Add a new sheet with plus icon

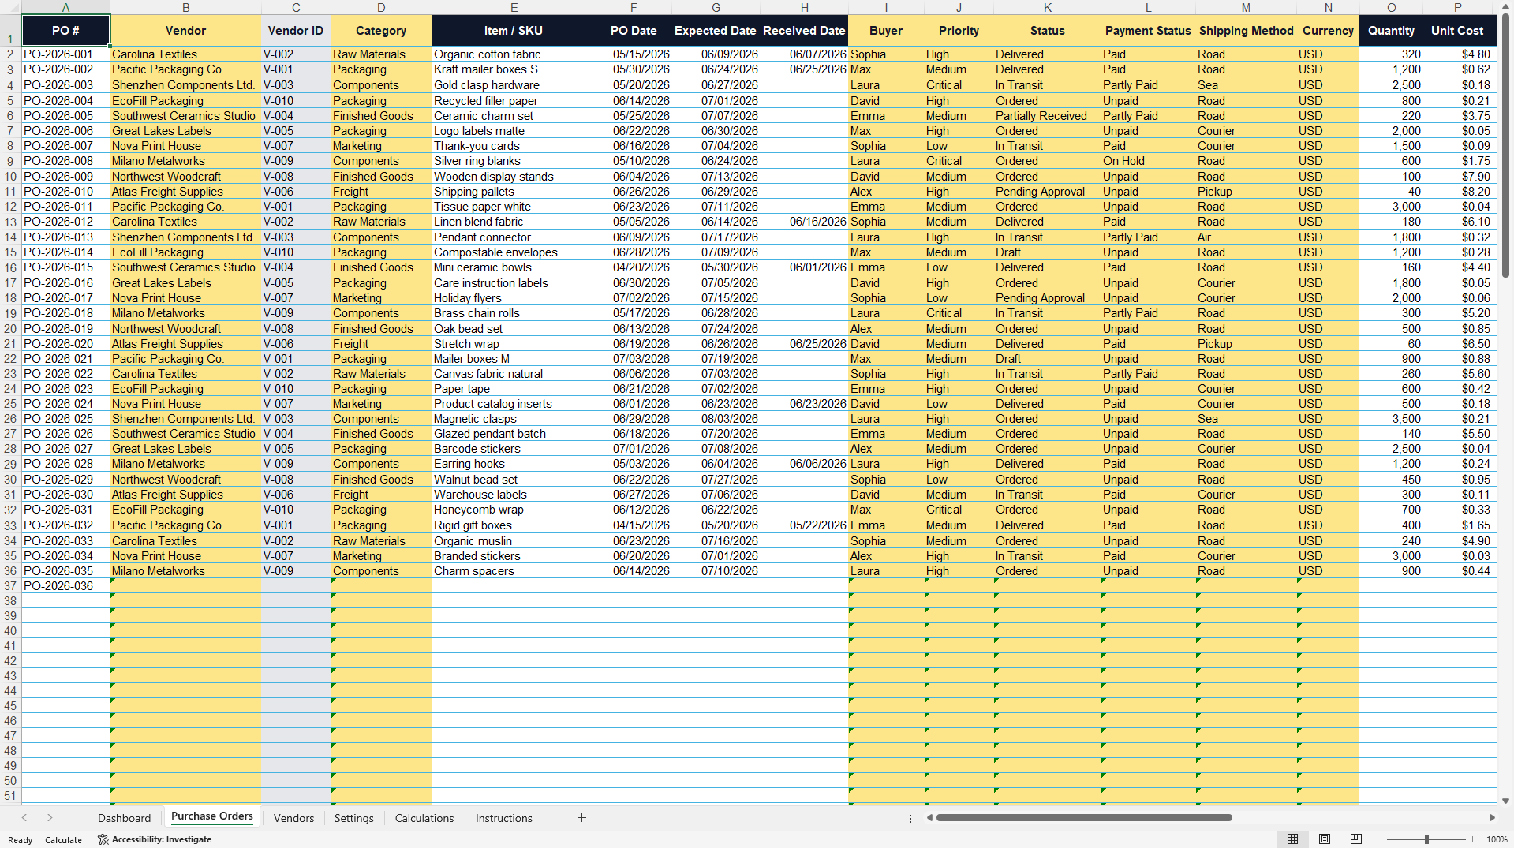pos(581,818)
